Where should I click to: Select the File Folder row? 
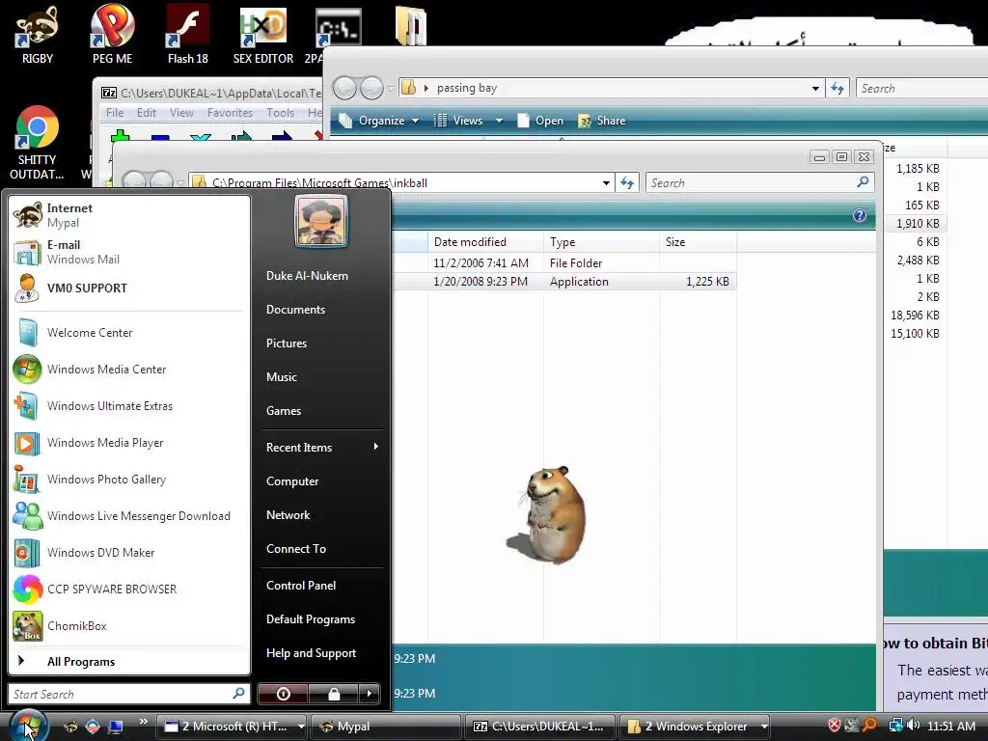563,263
